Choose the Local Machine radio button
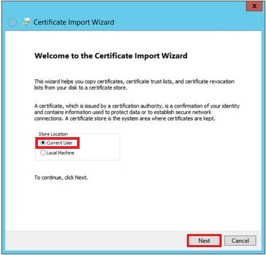 (x=43, y=153)
